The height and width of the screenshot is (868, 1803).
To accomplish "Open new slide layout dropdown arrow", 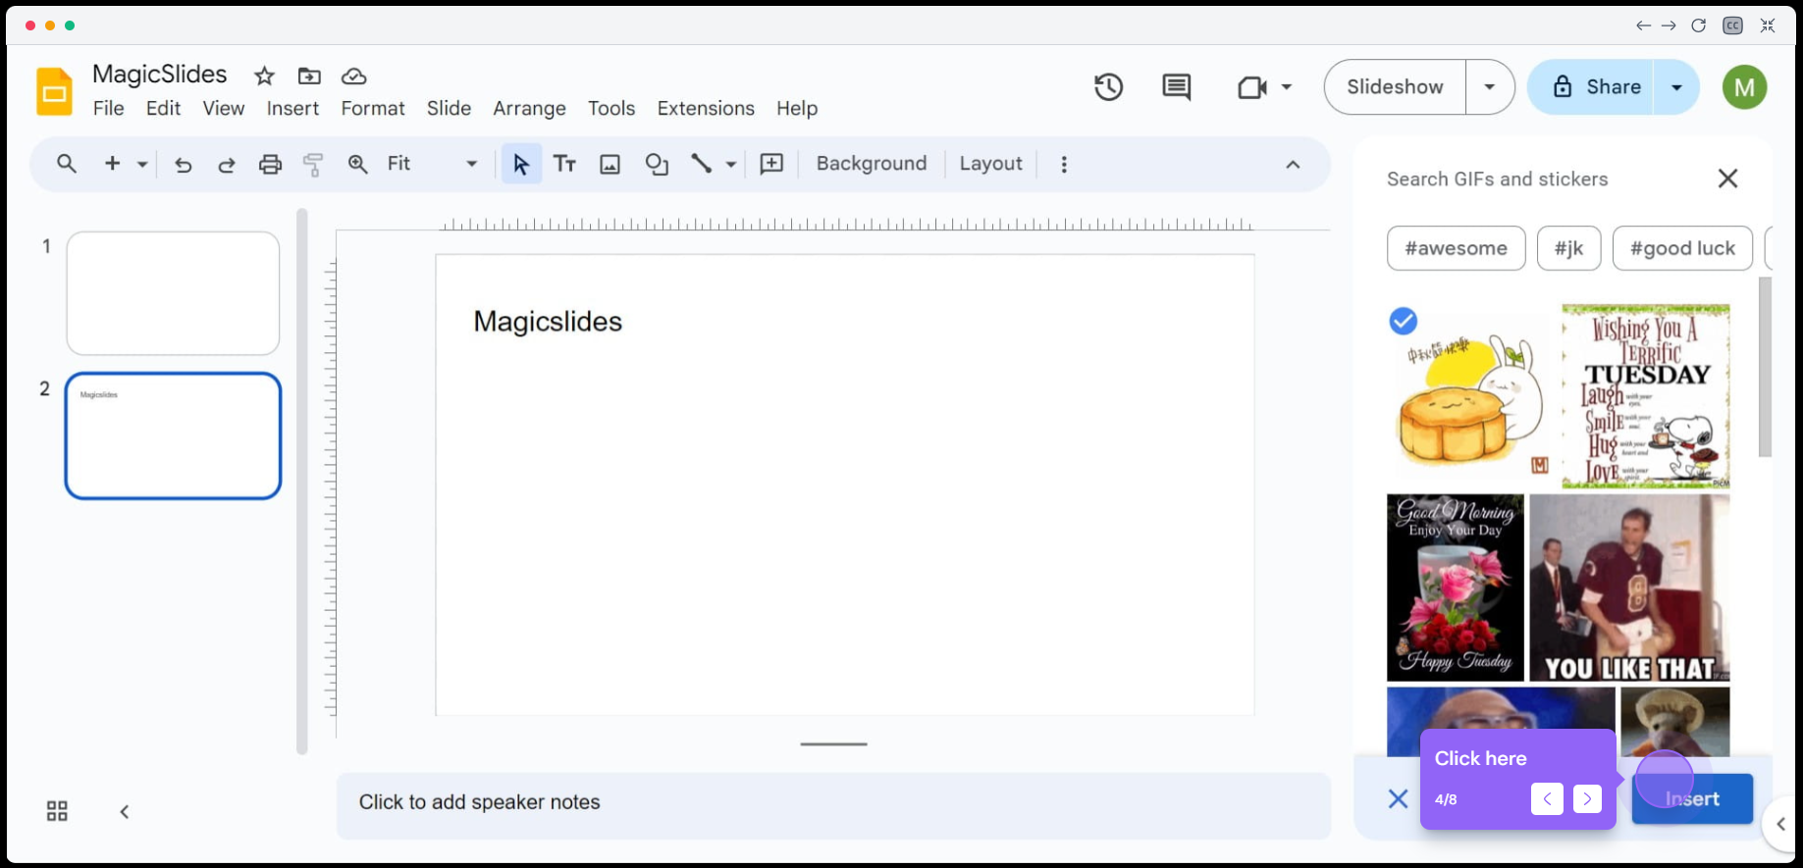I will coord(142,165).
